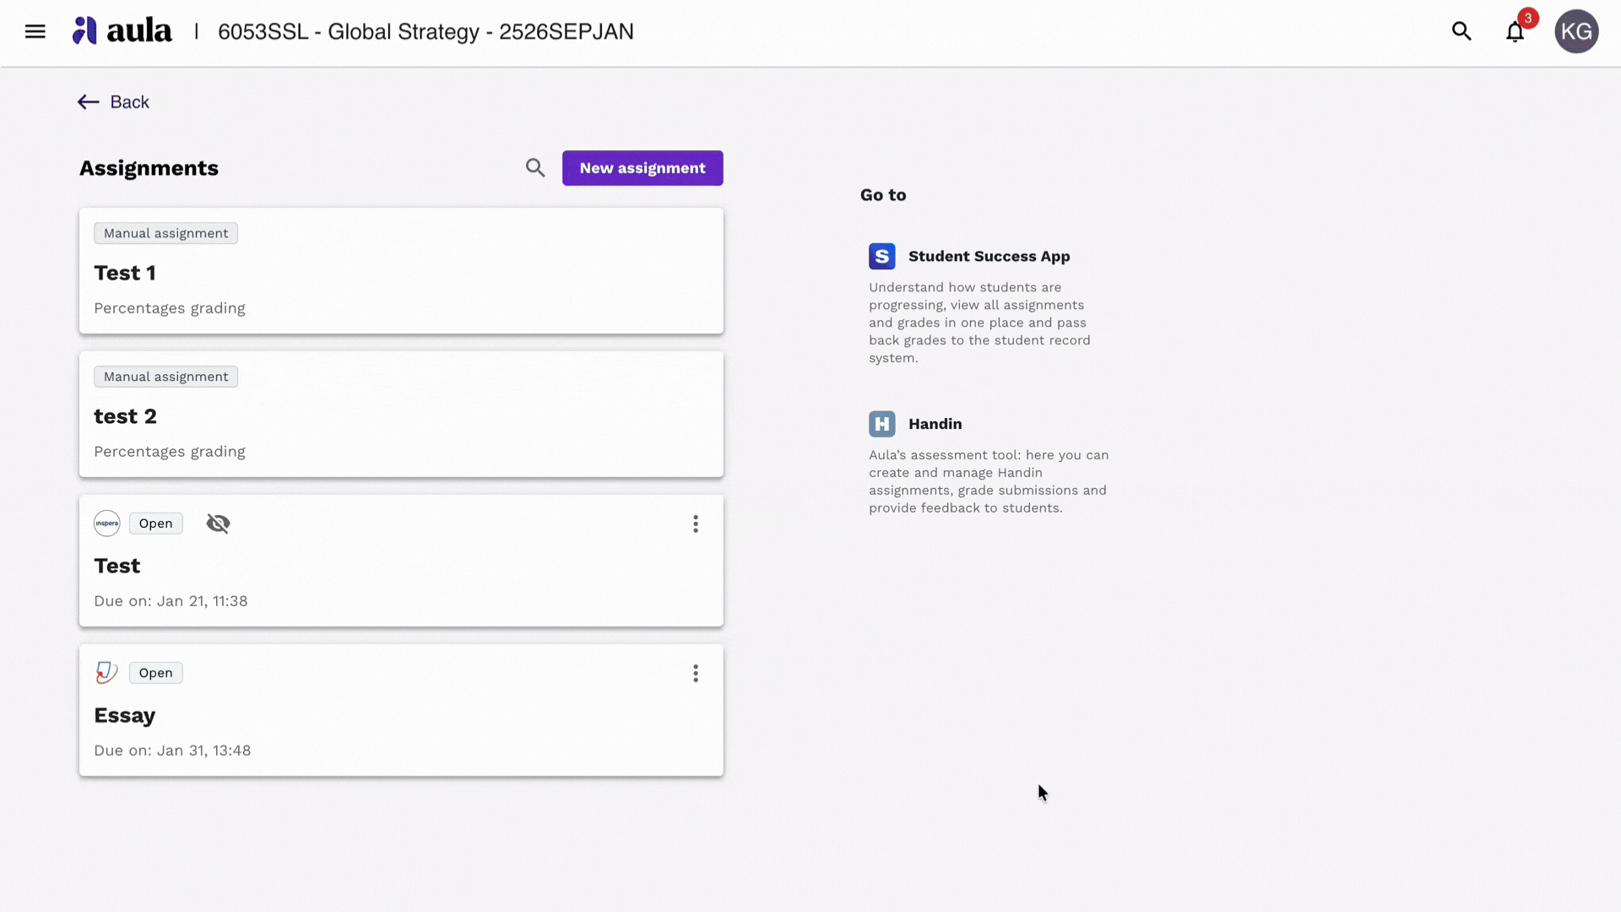Viewport: 1621px width, 912px height.
Task: Open global search in top bar
Action: 1461,31
